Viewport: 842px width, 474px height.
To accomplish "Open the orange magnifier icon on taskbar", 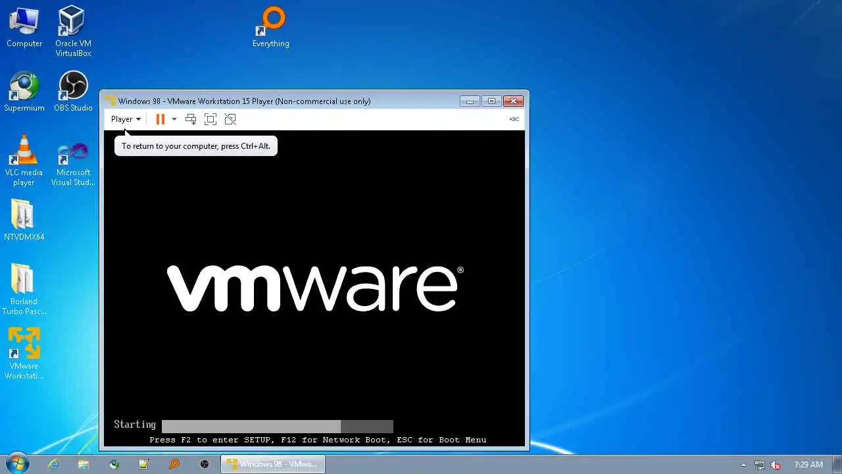I will pos(174,464).
